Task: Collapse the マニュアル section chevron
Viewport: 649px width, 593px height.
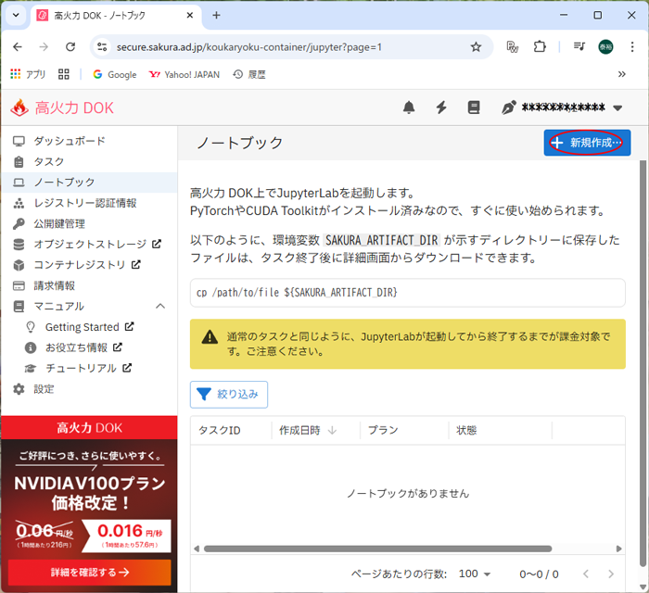Action: click(160, 306)
